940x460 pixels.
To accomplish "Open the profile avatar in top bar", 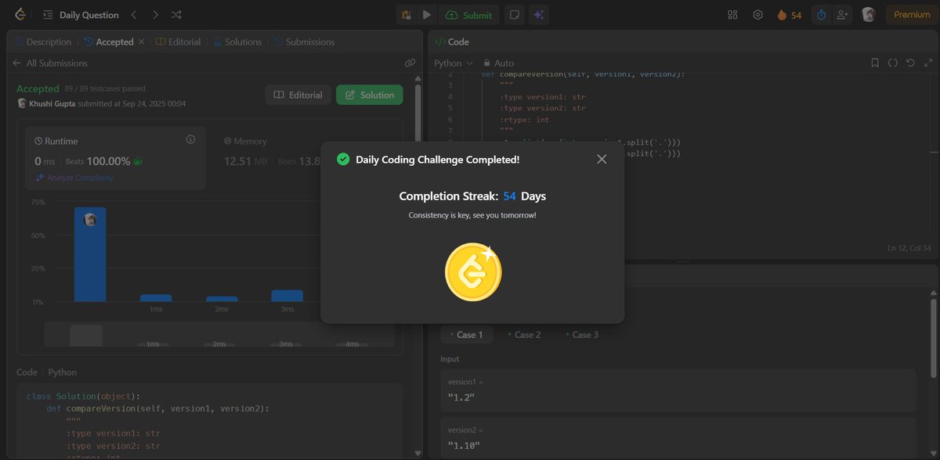I will pyautogui.click(x=868, y=15).
